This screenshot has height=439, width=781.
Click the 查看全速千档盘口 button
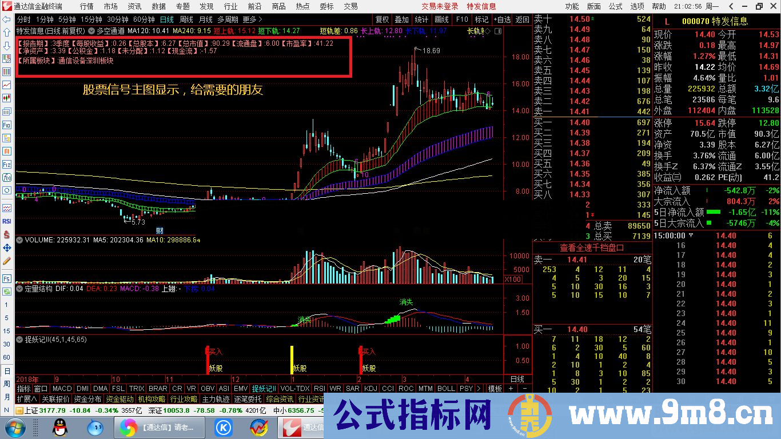tap(592, 248)
